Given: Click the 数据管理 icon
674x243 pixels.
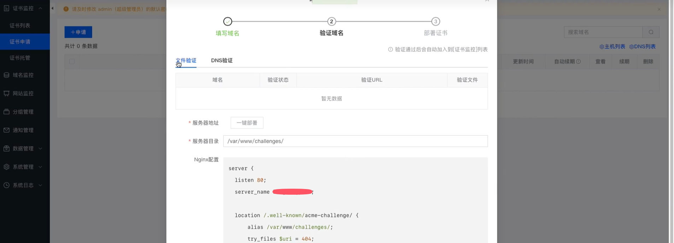Looking at the screenshot, I should (6, 148).
